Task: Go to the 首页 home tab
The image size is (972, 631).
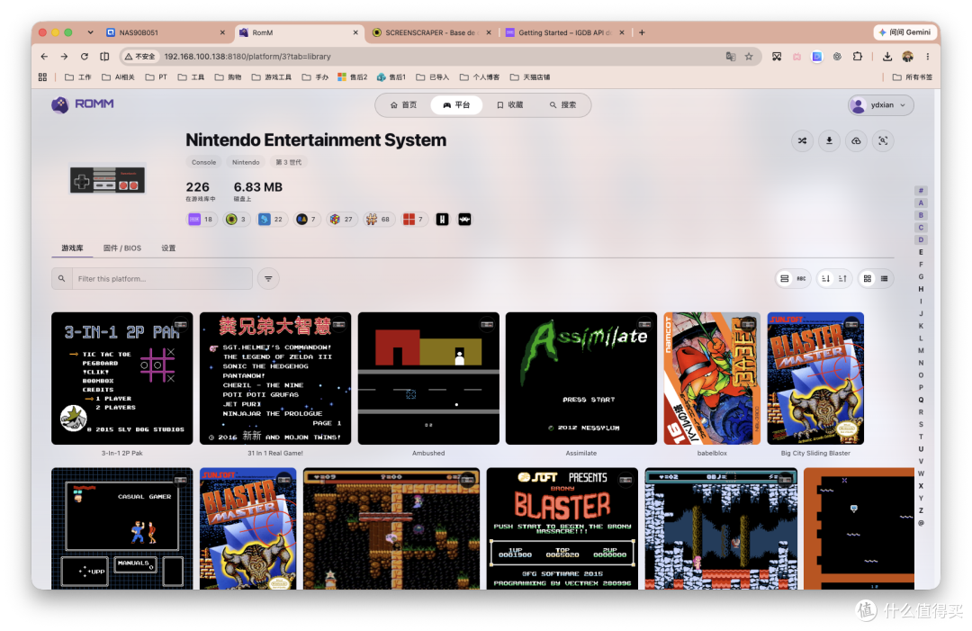Action: (403, 105)
